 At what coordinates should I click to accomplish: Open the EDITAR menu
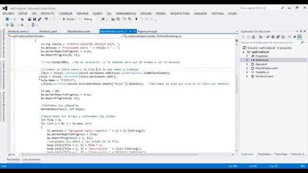(x=23, y=13)
